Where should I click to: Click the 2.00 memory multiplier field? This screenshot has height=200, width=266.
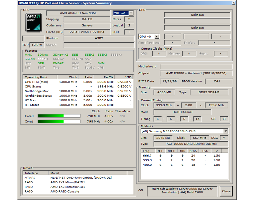coord(189,105)
